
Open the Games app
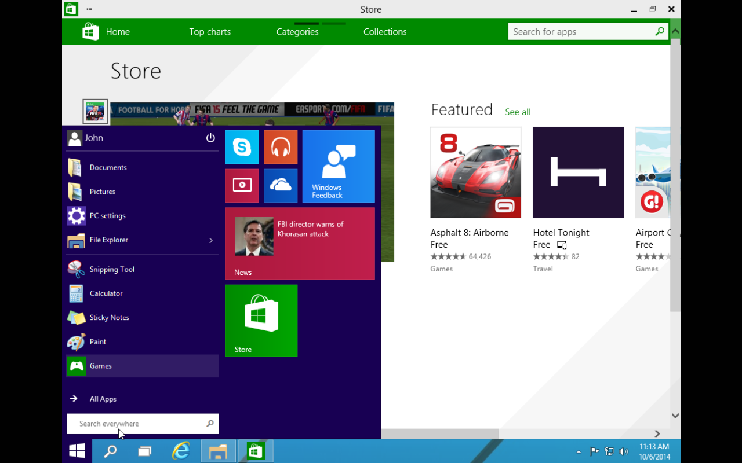pyautogui.click(x=143, y=366)
